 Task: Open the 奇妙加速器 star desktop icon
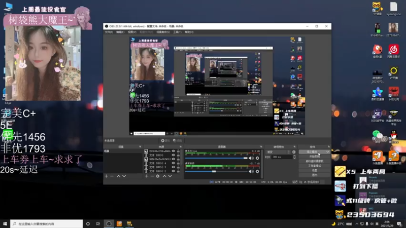pos(378,94)
